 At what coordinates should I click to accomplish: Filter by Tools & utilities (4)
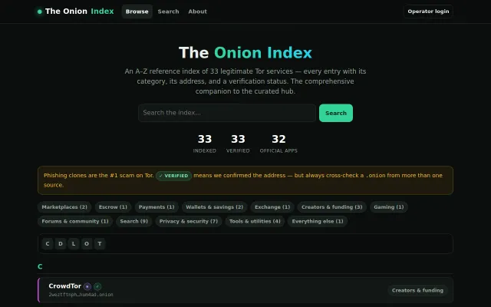[x=255, y=221]
